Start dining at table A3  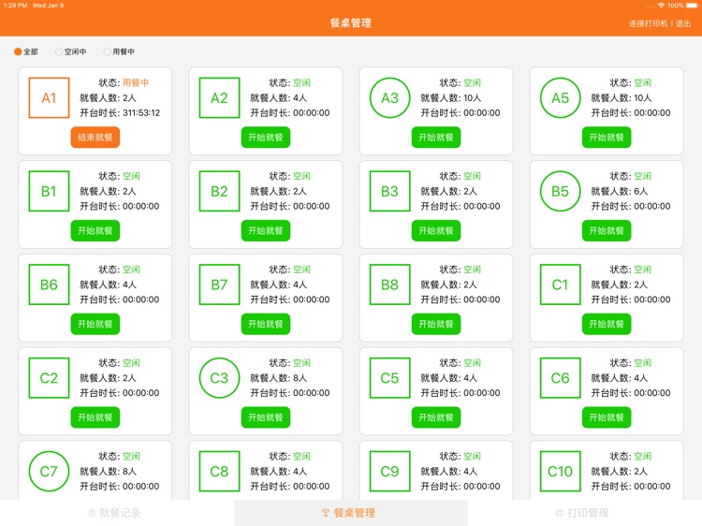coord(436,138)
